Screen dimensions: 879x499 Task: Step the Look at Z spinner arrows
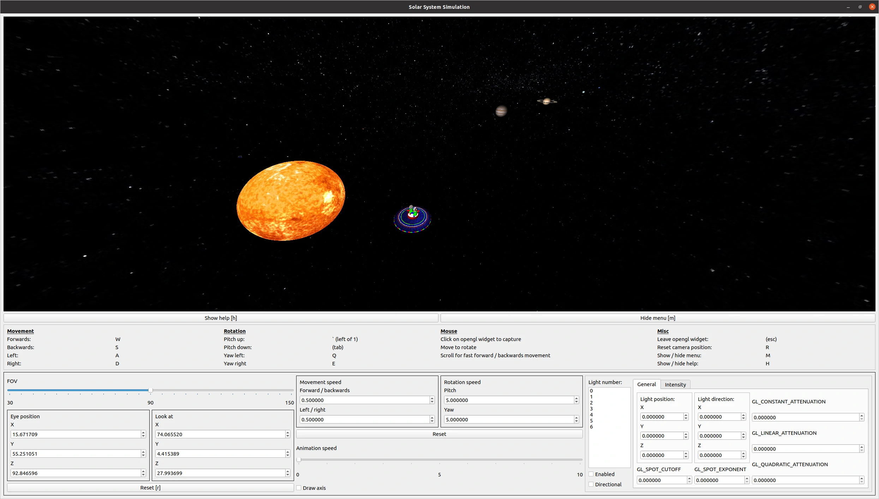288,473
